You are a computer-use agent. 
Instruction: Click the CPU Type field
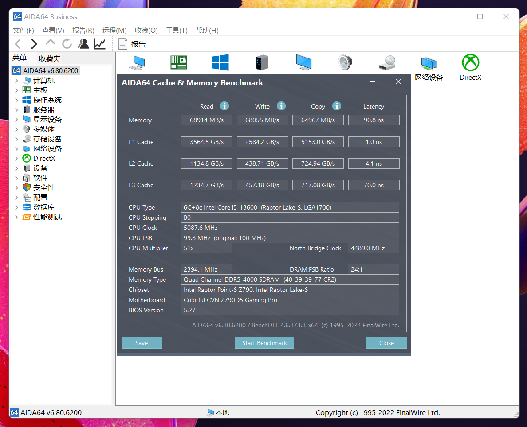pos(290,207)
